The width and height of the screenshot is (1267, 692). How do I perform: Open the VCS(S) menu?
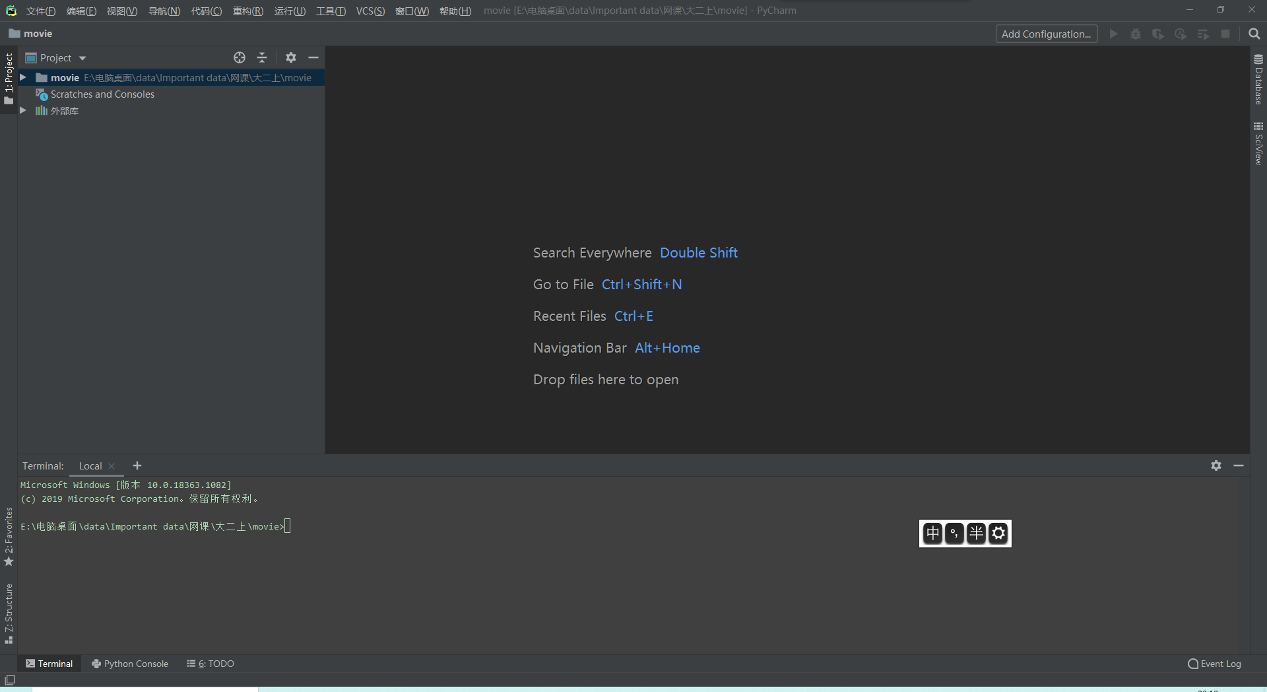click(x=371, y=11)
